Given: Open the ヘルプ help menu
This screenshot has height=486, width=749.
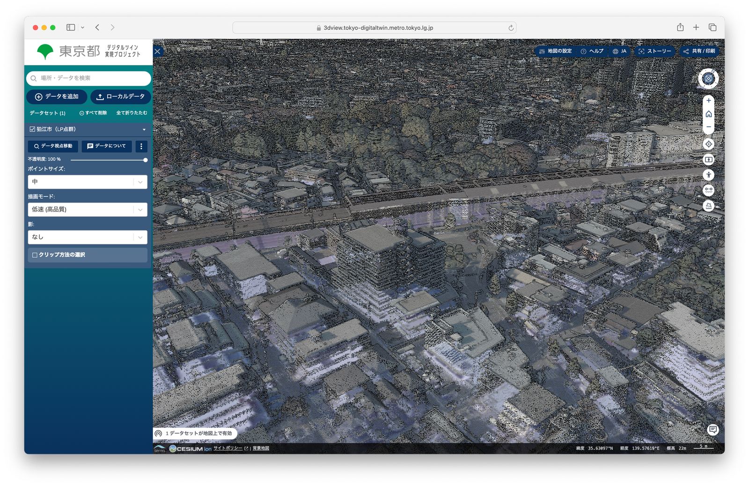Looking at the screenshot, I should (592, 51).
